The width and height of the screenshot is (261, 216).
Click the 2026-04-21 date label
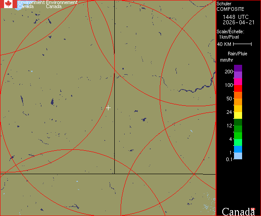pyautogui.click(x=238, y=22)
